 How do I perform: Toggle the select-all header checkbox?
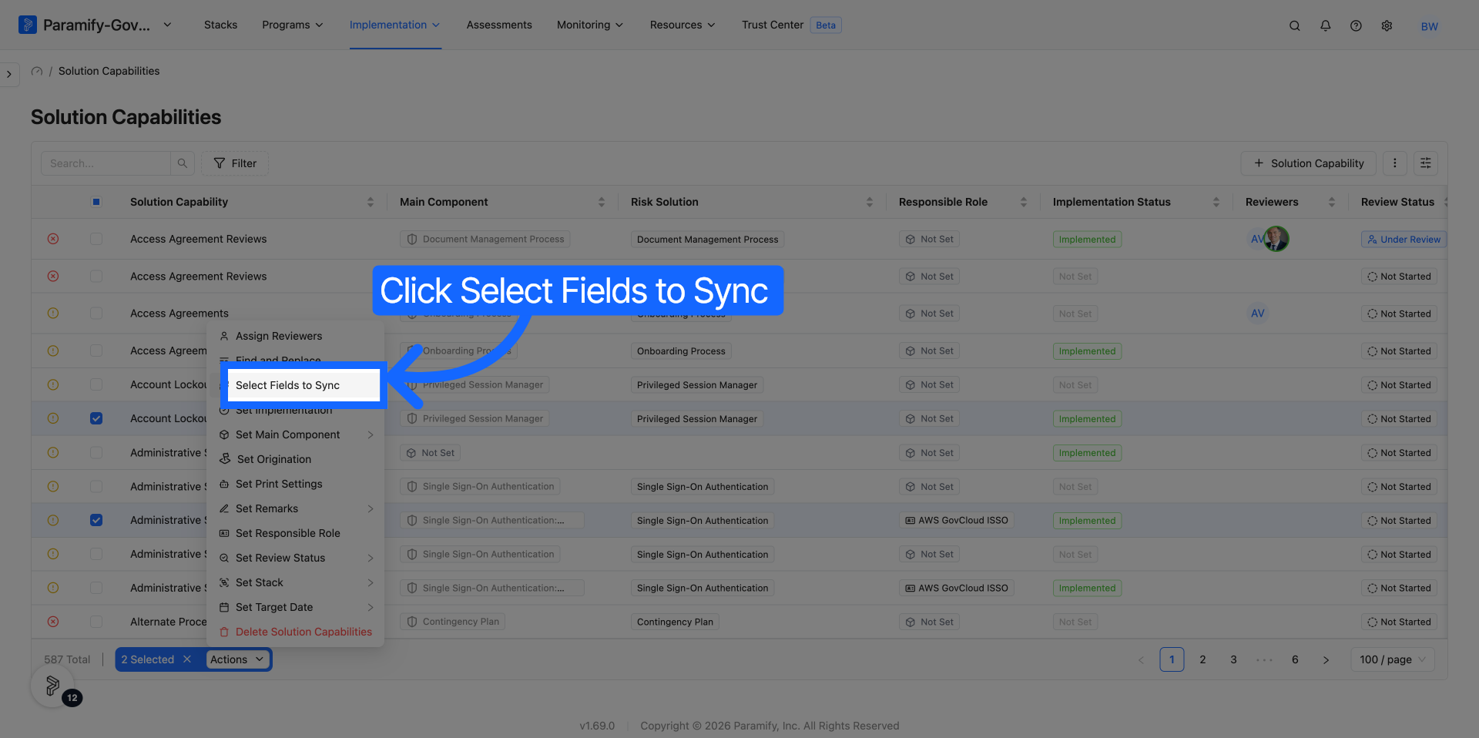[x=96, y=202]
